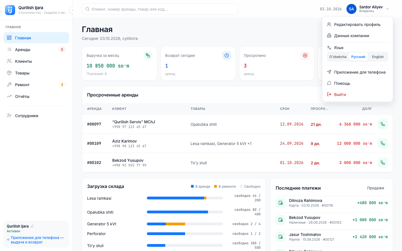Image resolution: width=402 pixels, height=251 pixels.
Task: Click payment icon for Jasur Toshmatov
Action: coord(281,237)
